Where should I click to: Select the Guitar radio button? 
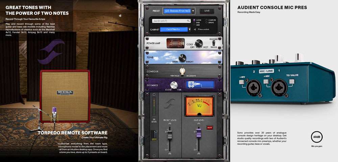coord(194,20)
